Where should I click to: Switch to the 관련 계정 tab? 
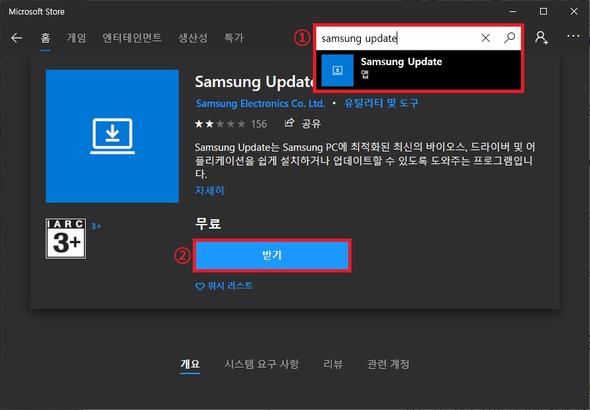point(388,364)
